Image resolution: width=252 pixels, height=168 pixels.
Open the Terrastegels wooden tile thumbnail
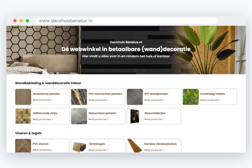[79, 147]
